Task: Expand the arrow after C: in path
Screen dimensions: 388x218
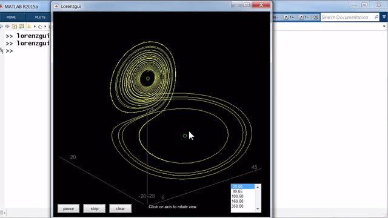Action: click(45, 27)
